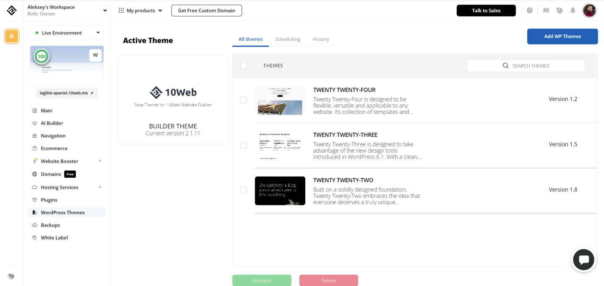
Task: Check the Twenty Twenty-Four theme checkbox
Action: pos(244,100)
